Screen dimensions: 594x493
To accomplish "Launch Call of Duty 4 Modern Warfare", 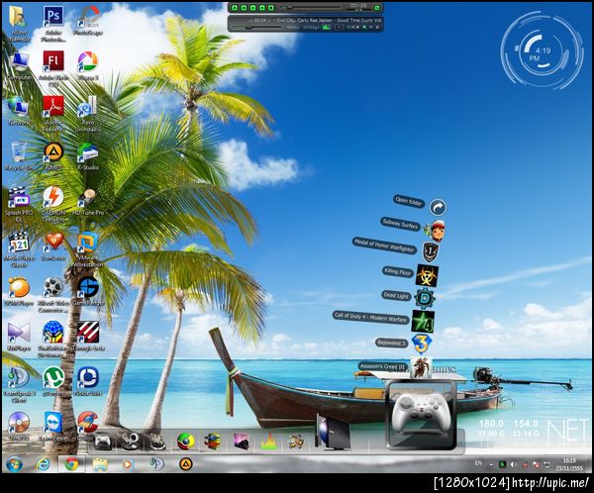I will tap(423, 322).
